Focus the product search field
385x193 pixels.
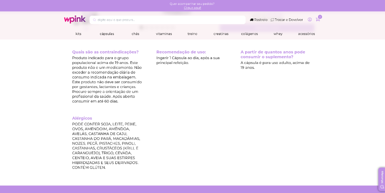[169, 20]
